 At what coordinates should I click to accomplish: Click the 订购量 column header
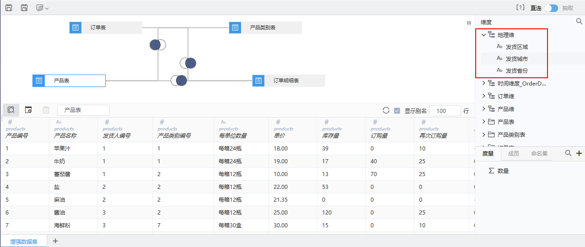[x=379, y=136]
